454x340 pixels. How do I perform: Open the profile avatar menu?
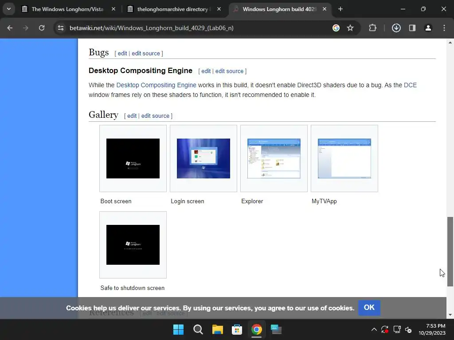(x=428, y=28)
